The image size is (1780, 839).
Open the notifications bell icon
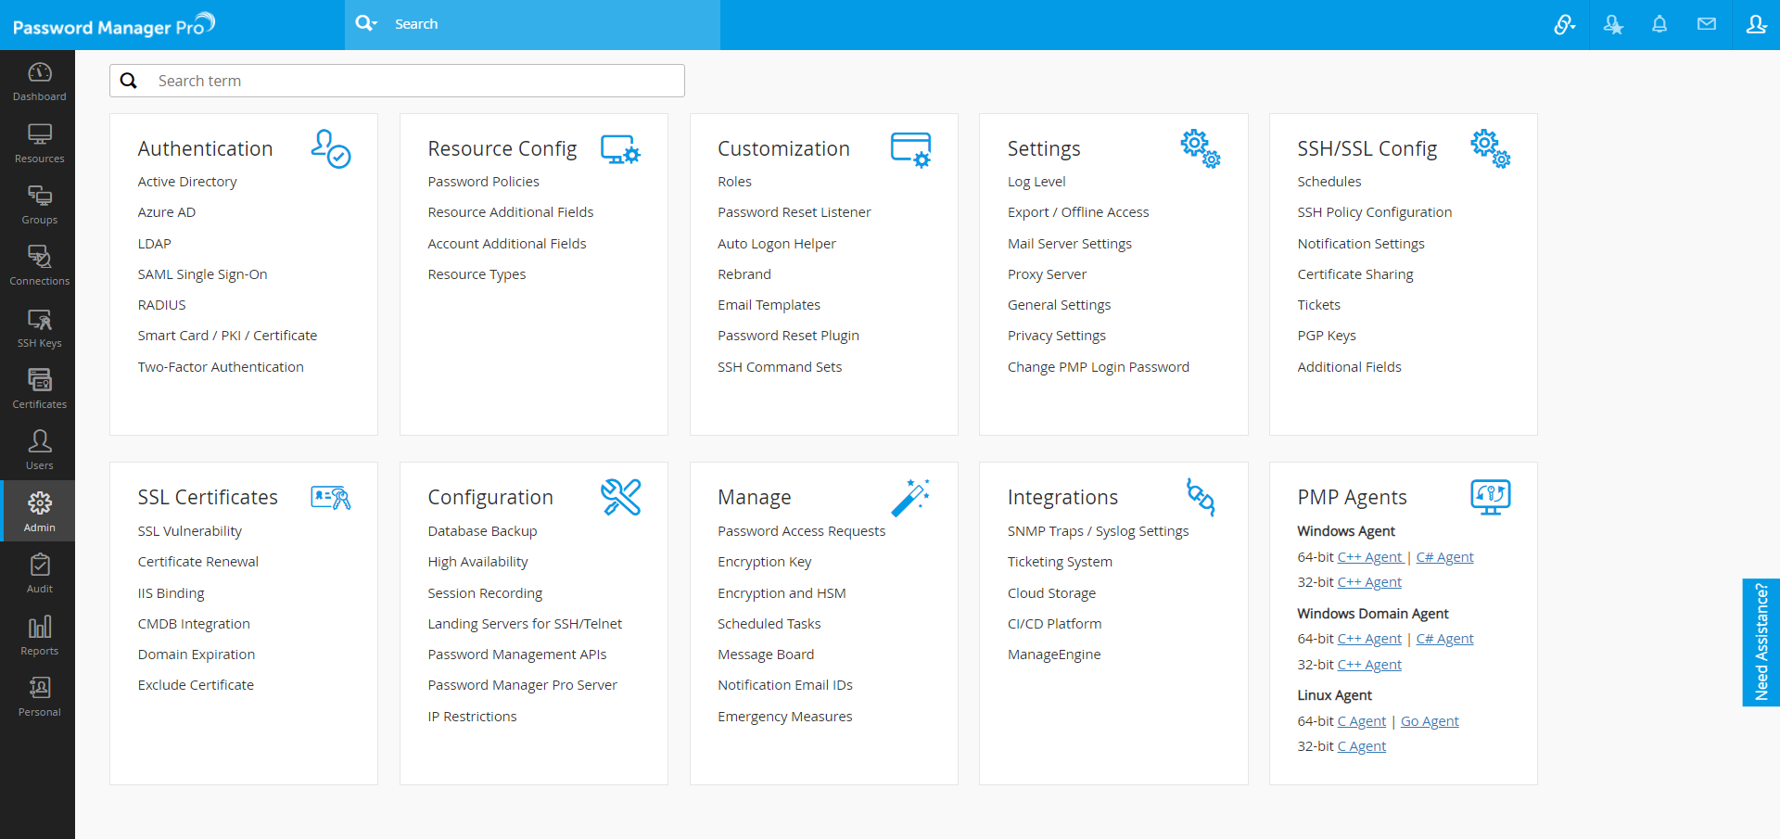[1659, 25]
